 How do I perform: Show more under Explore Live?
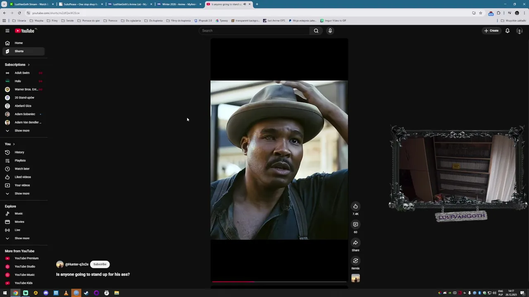click(24, 238)
